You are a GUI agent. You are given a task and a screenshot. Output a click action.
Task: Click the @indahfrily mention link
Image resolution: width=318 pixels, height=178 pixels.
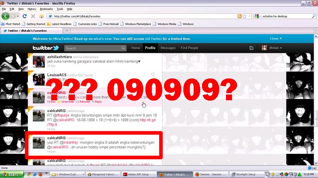coord(69,142)
